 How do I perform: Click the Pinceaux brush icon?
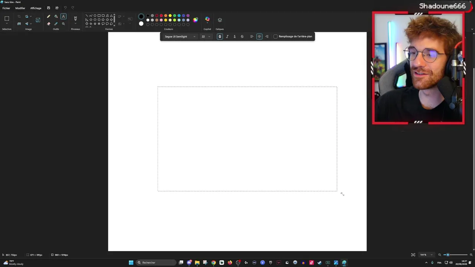pos(75,18)
